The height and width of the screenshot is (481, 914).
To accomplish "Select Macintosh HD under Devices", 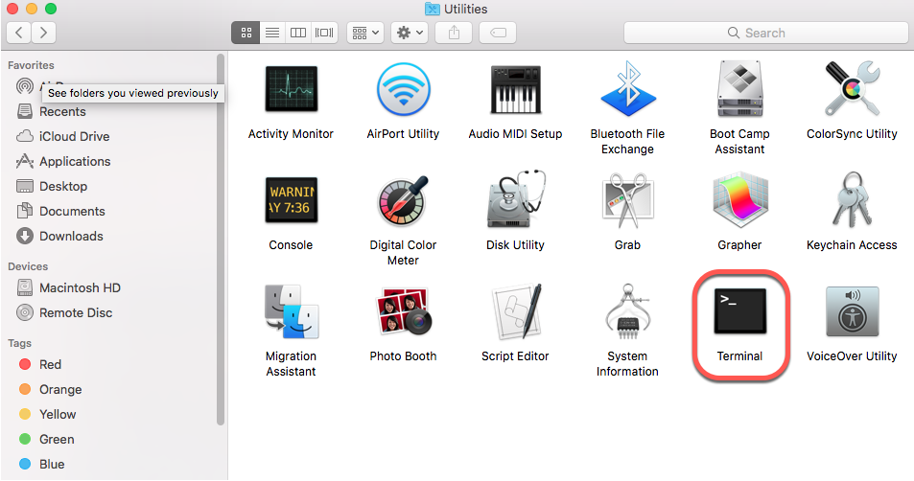I will point(68,287).
